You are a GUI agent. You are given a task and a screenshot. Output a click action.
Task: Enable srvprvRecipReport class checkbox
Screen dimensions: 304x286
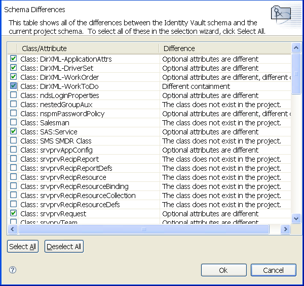(x=13, y=158)
